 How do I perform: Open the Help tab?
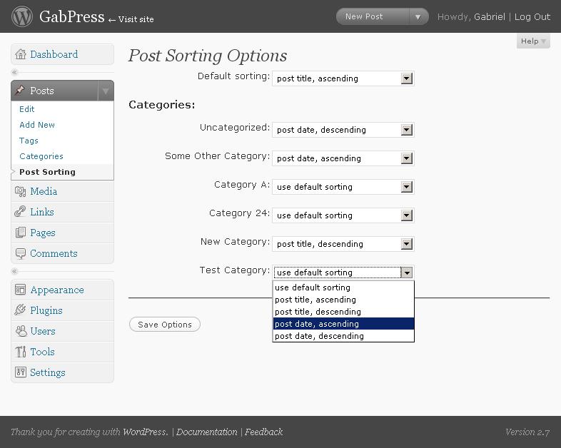(x=533, y=41)
